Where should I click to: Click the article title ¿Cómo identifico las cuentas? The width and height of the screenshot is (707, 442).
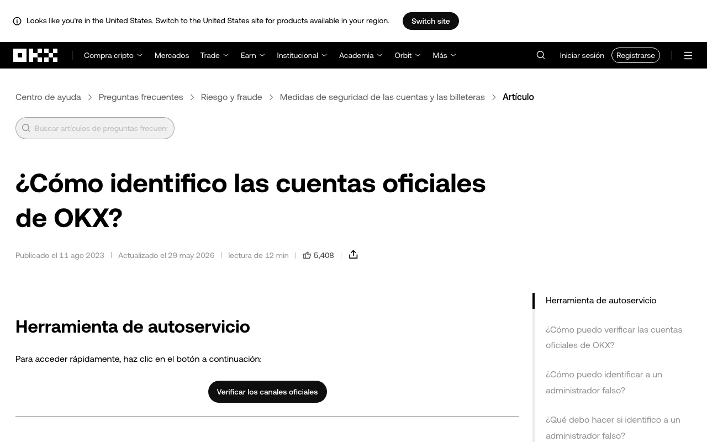(251, 201)
